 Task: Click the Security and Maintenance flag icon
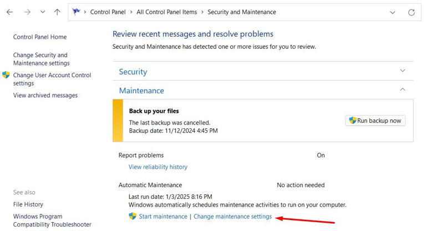(x=77, y=12)
